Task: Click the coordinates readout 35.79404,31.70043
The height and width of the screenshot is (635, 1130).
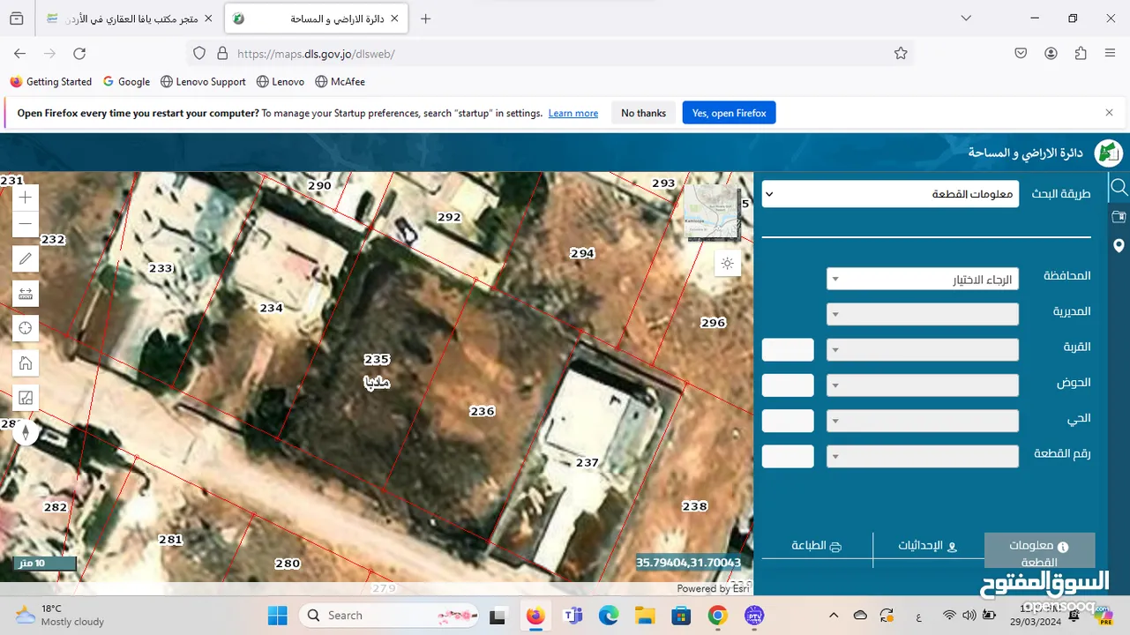Action: coord(689,563)
